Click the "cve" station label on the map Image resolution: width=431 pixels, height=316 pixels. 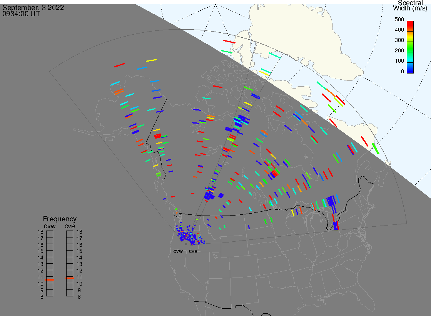193,251
